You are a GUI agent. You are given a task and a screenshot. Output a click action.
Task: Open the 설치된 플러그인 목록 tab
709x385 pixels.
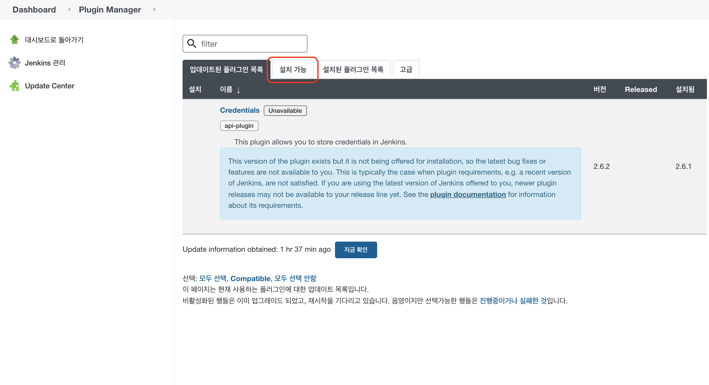coord(353,70)
